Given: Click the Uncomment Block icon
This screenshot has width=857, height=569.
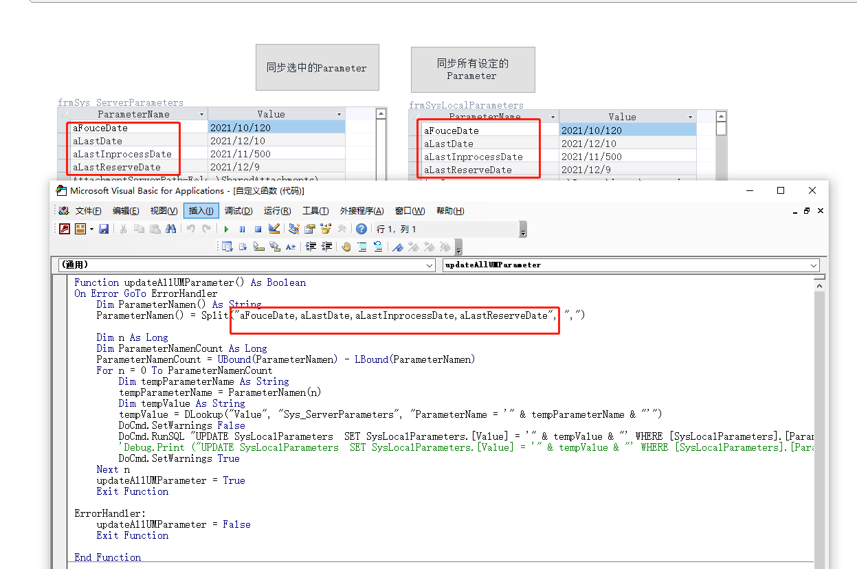Looking at the screenshot, I should tap(378, 247).
